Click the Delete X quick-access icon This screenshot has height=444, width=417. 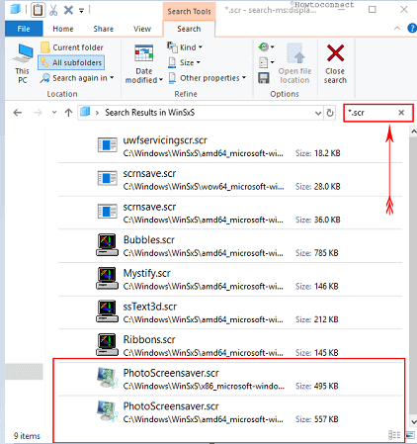[68, 10]
